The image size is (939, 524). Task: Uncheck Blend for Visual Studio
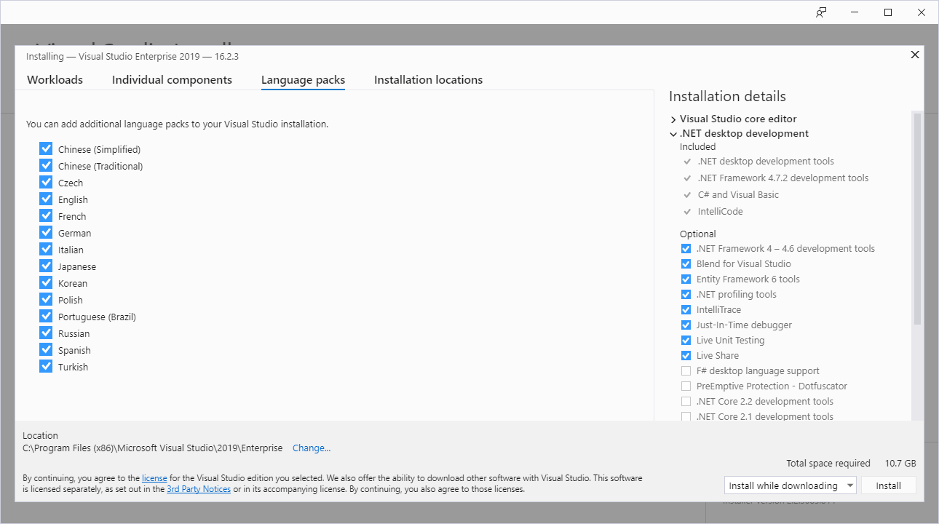[686, 264]
